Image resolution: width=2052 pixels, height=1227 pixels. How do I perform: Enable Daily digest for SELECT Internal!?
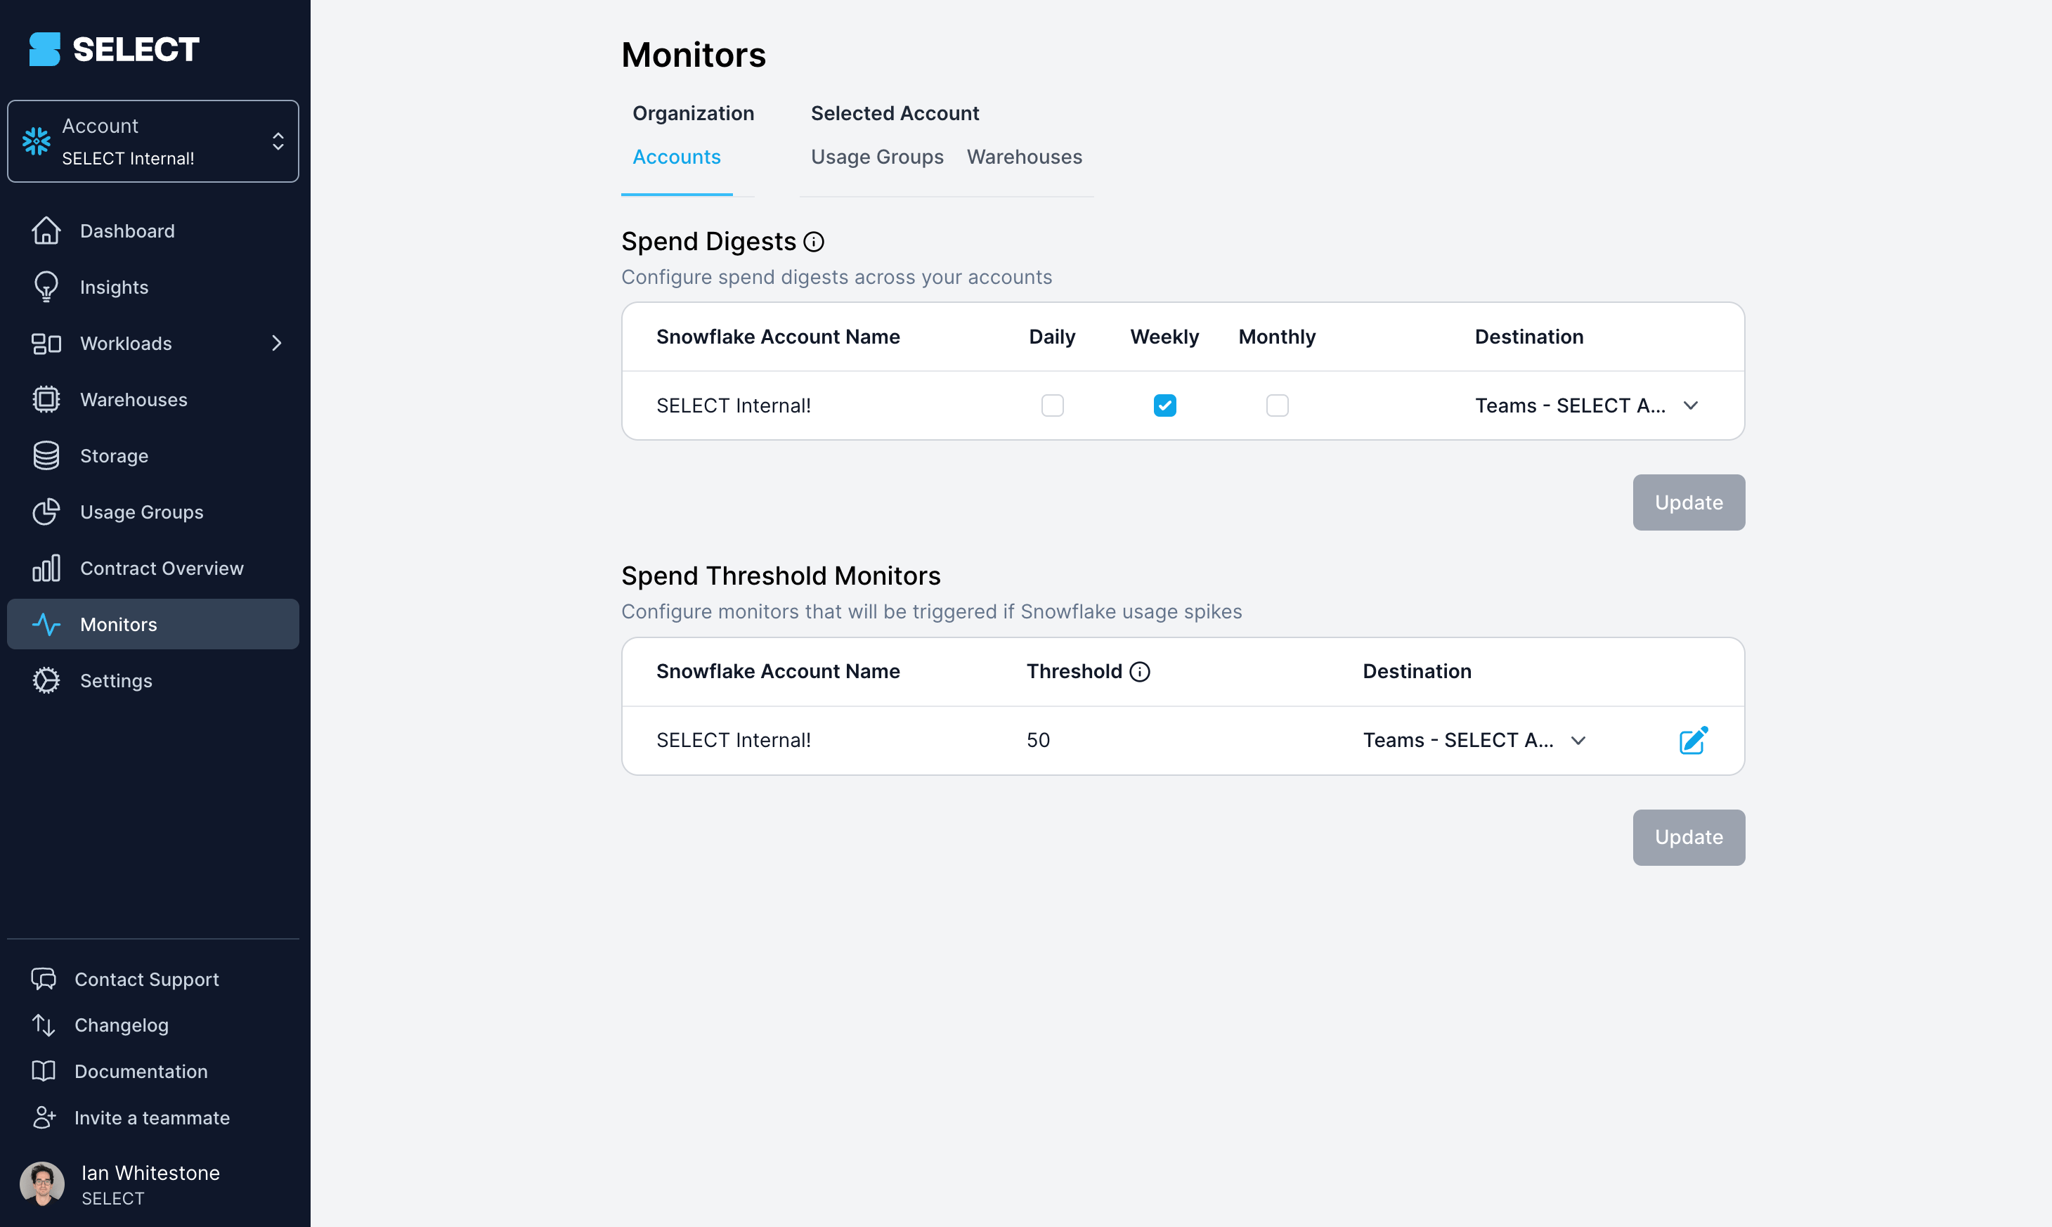point(1051,405)
